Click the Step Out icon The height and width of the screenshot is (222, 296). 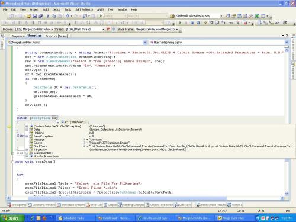(x=223, y=22)
